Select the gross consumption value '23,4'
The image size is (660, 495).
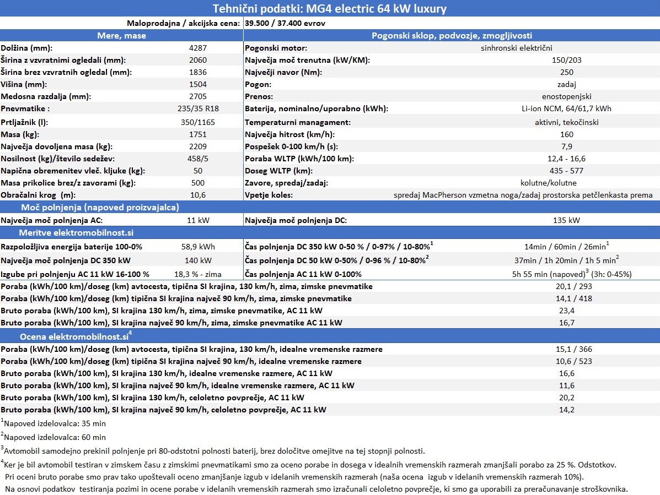[x=567, y=311]
